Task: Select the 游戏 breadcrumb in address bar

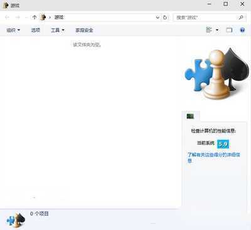Action: [59, 18]
